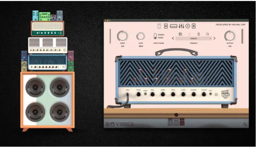The width and height of the screenshot is (256, 147).
Task: Open the cabinet speaker section icon
Action: point(188,26)
